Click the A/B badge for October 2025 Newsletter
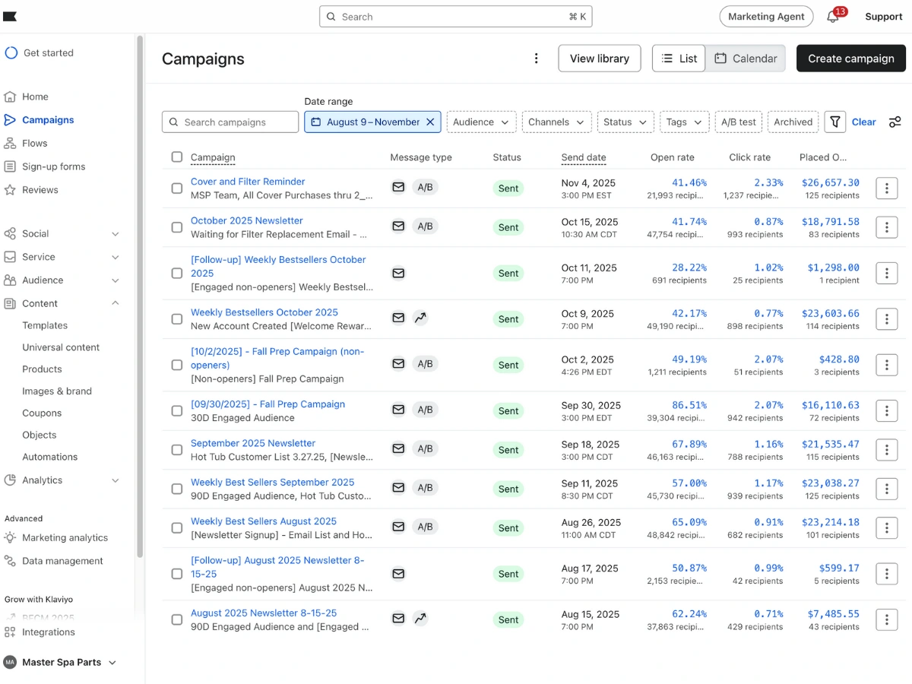The image size is (912, 684). 425,226
